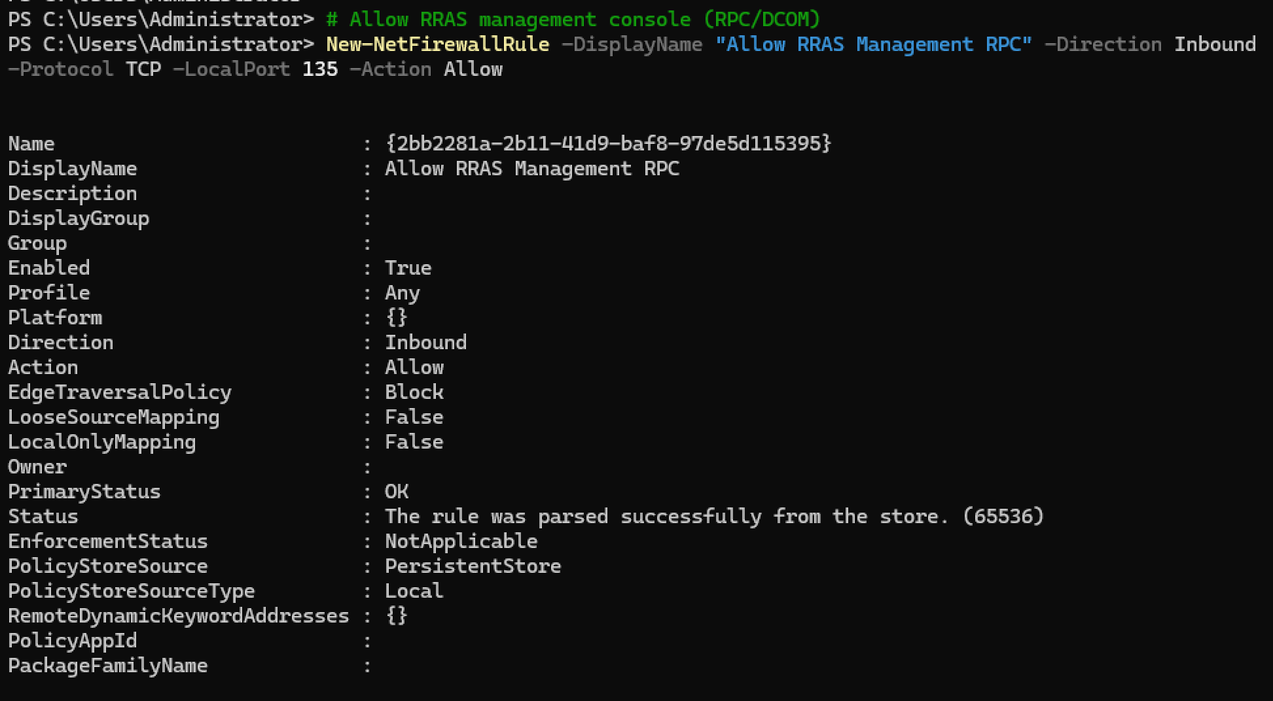Click the port number 135

pyautogui.click(x=320, y=69)
